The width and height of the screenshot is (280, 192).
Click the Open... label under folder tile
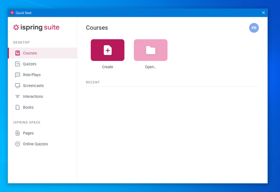tap(151, 67)
